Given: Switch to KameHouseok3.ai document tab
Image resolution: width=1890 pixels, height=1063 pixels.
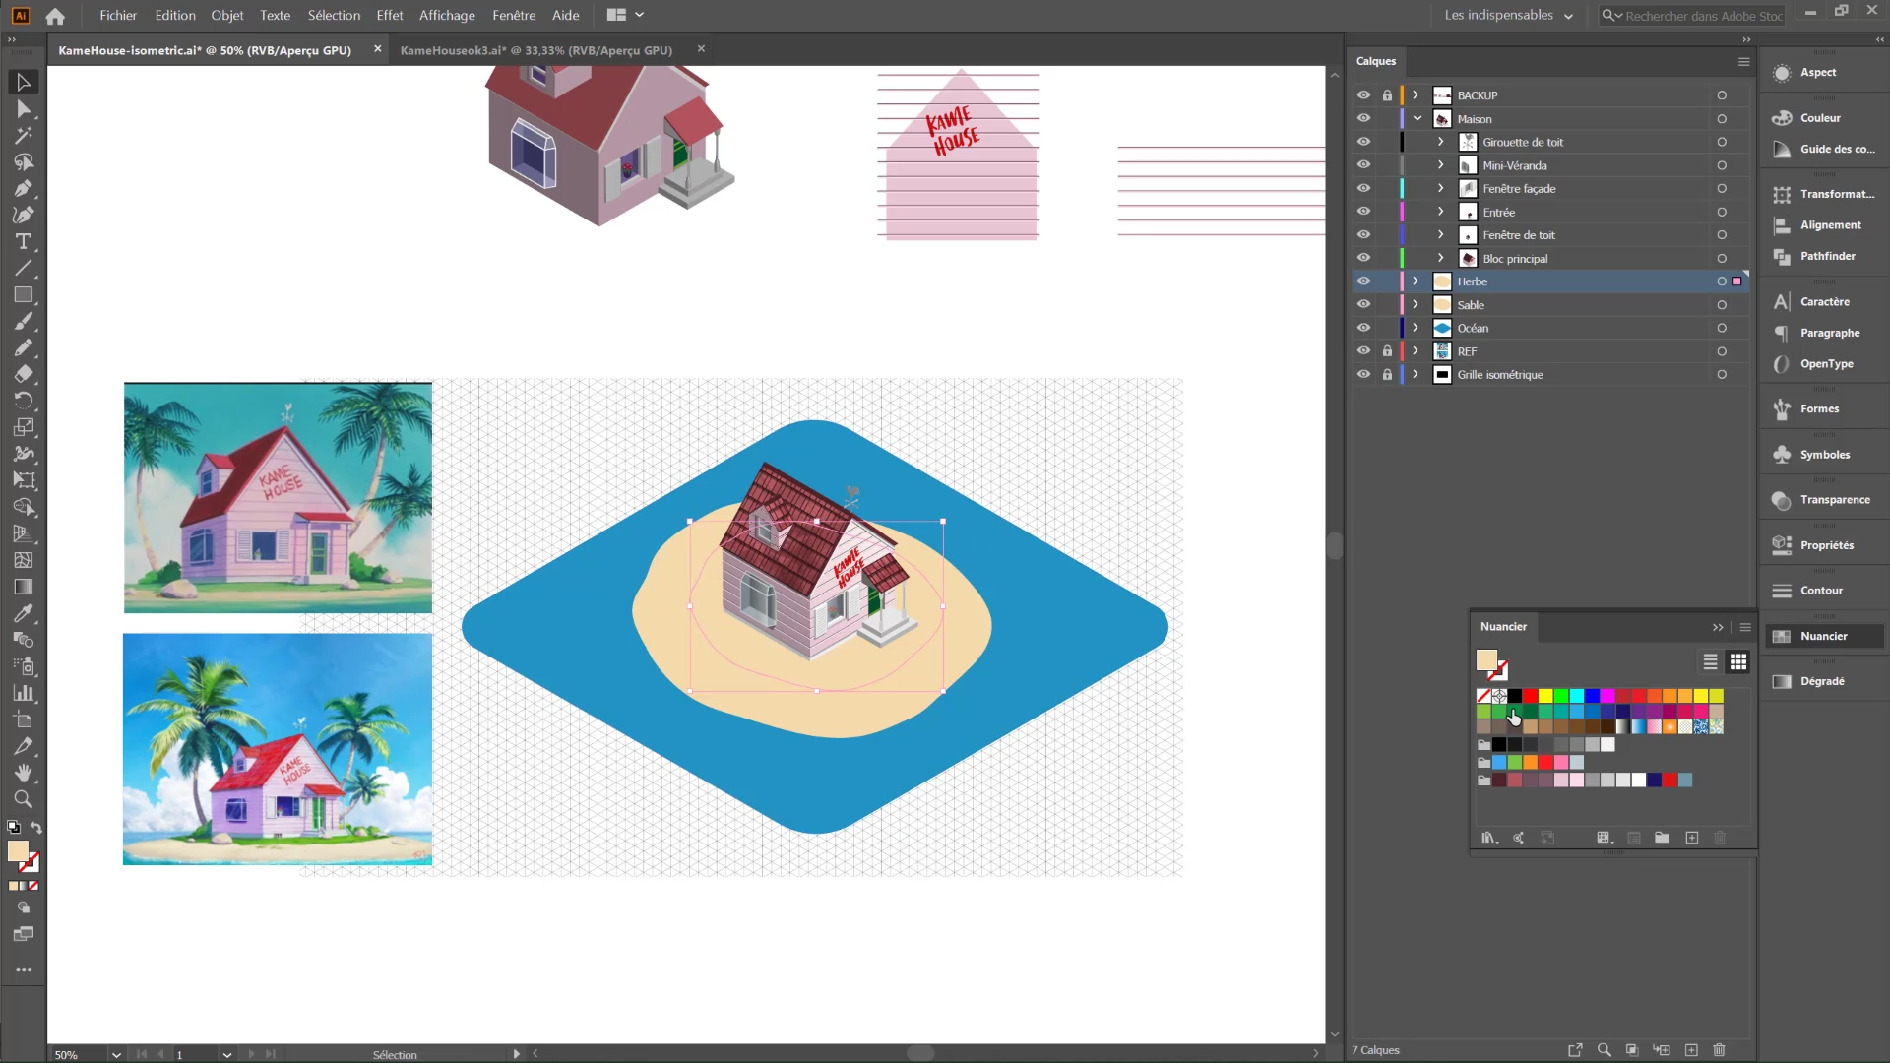Looking at the screenshot, I should pos(536,50).
